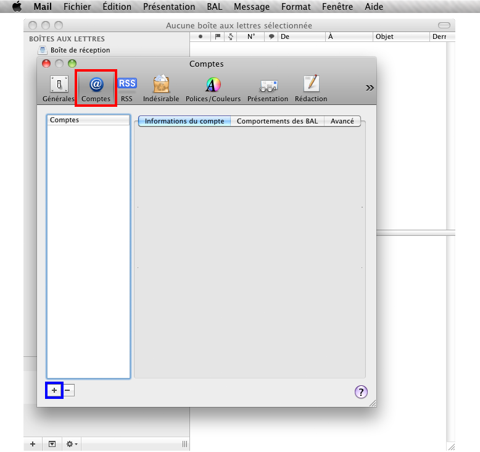The image size is (480, 452).
Task: Open the Mail menu
Action: (43, 6)
